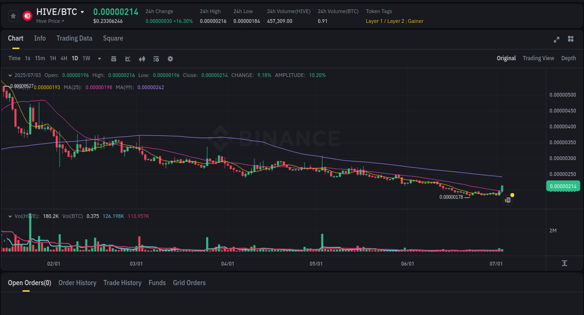Collapse the OHLC info panel chevron
The height and width of the screenshot is (315, 584).
tap(10, 75)
